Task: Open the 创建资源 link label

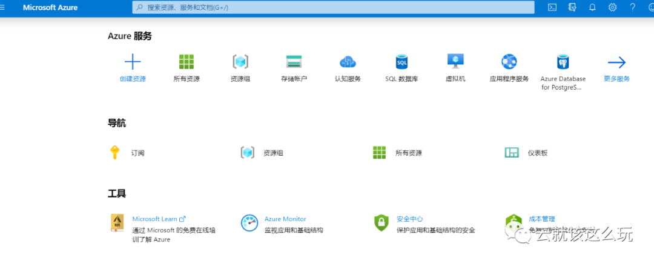Action: click(x=133, y=79)
